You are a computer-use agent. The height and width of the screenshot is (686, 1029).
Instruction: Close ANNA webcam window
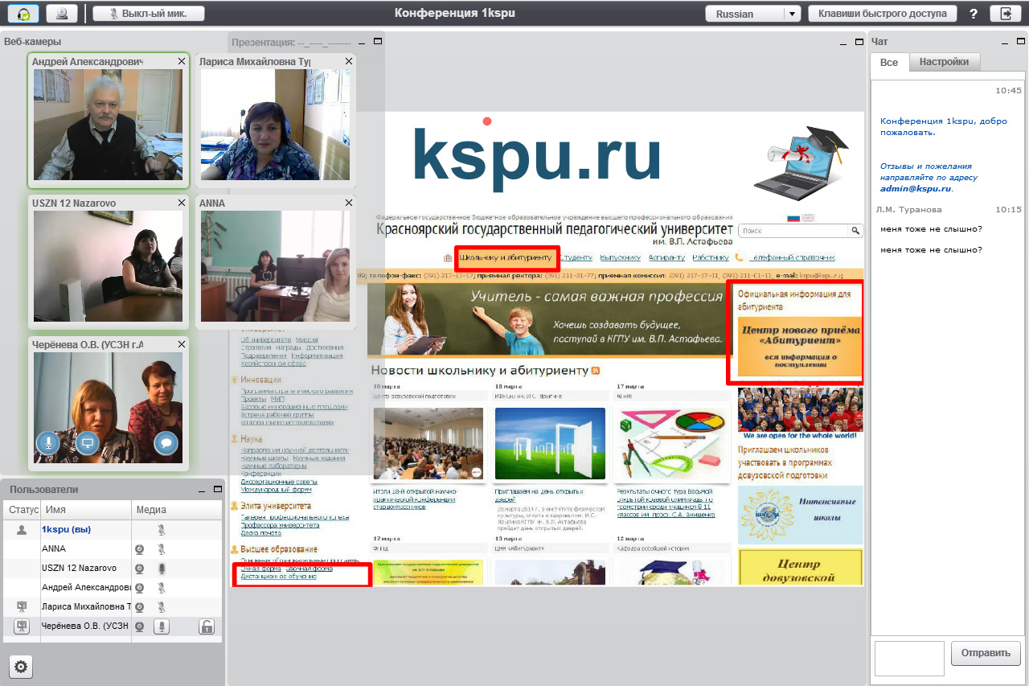coord(349,203)
